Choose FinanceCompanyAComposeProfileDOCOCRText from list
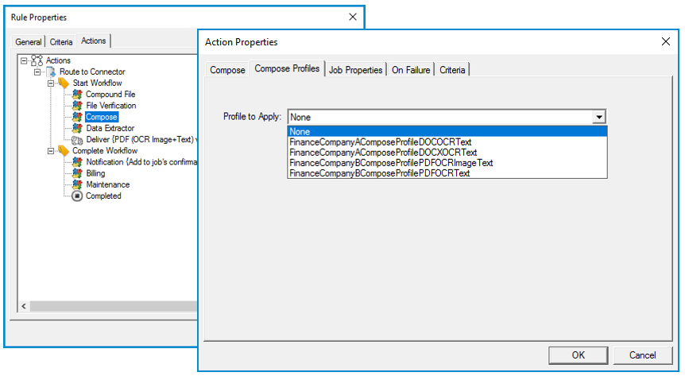 coord(380,142)
